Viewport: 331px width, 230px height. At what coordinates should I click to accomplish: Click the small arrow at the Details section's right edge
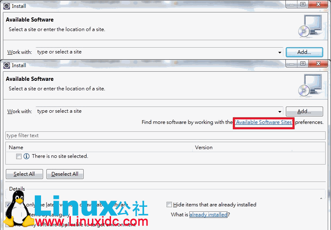pyautogui.click(x=321, y=198)
